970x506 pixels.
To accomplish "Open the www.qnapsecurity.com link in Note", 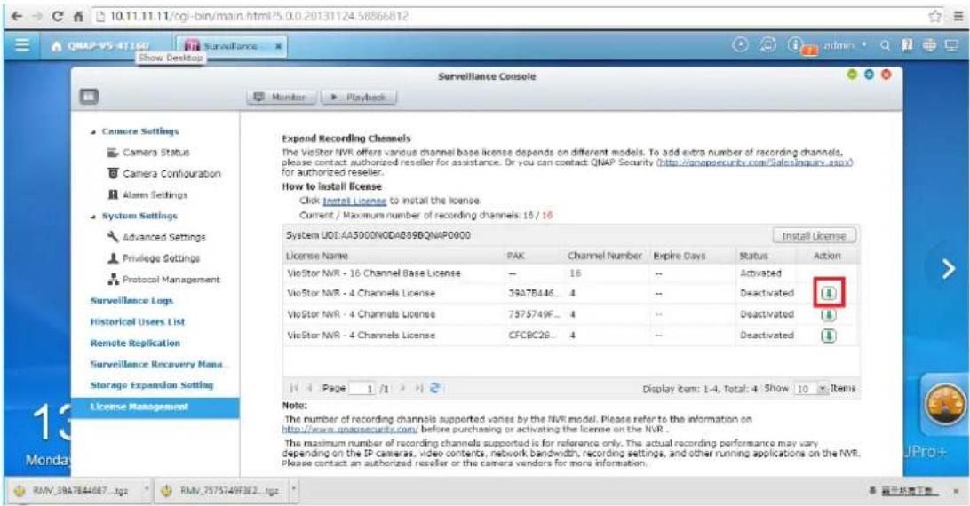I will pos(349,429).
